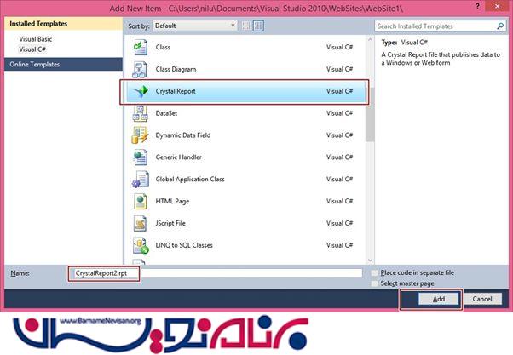Viewport: 513px width, 355px height.
Task: Select the JScript File text
Action: click(x=170, y=223)
